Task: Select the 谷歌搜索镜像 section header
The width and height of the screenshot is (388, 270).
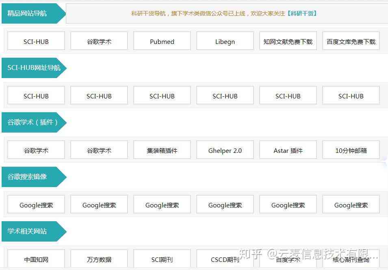Action: click(x=34, y=177)
